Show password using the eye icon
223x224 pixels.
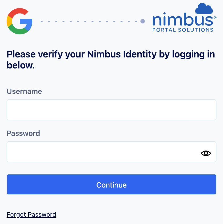(206, 153)
